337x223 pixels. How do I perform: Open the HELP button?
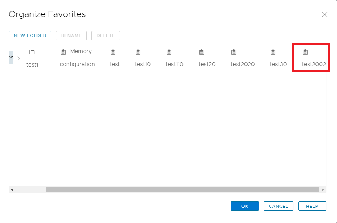pos(312,206)
